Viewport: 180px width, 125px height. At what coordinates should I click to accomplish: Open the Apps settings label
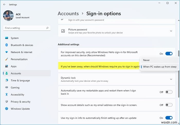(x=14, y=66)
